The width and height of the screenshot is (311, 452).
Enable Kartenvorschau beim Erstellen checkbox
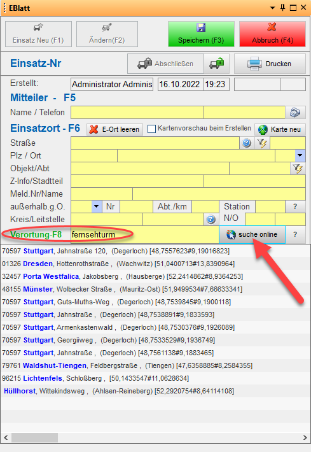point(151,129)
